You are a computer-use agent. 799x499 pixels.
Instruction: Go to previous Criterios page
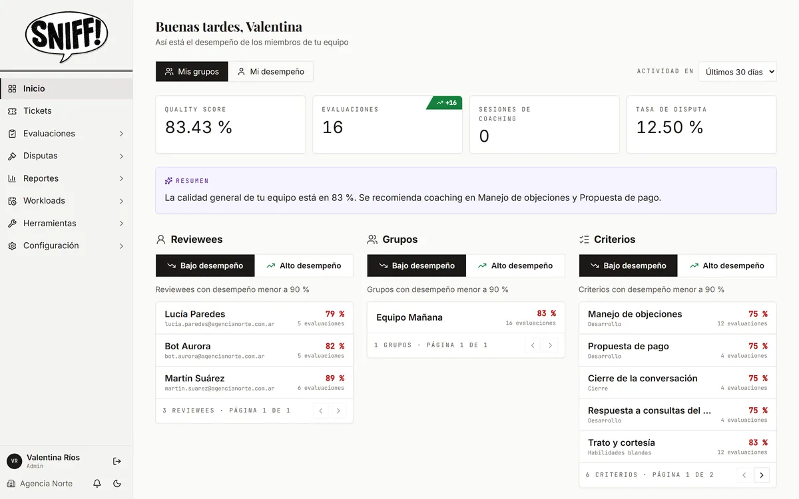click(744, 475)
